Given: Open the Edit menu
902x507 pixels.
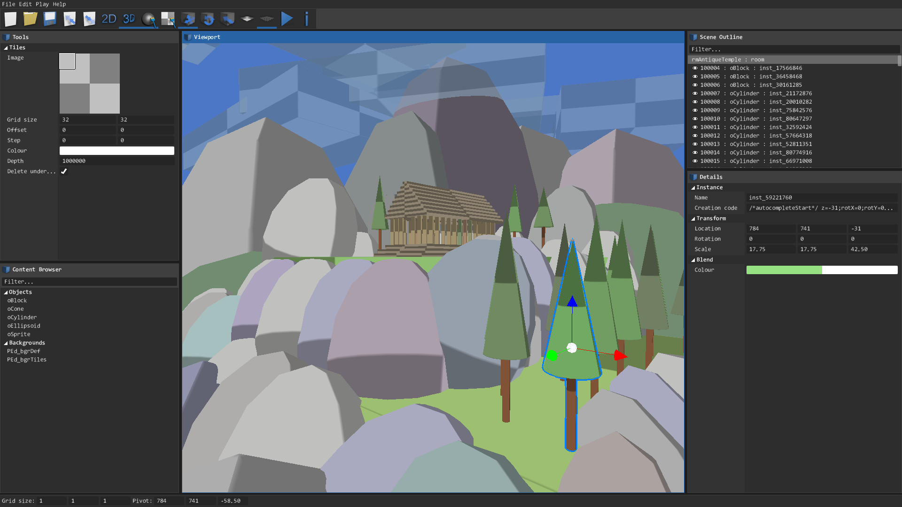Looking at the screenshot, I should 25,4.
